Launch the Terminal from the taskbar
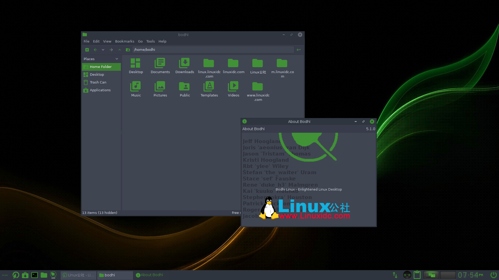 pos(35,275)
